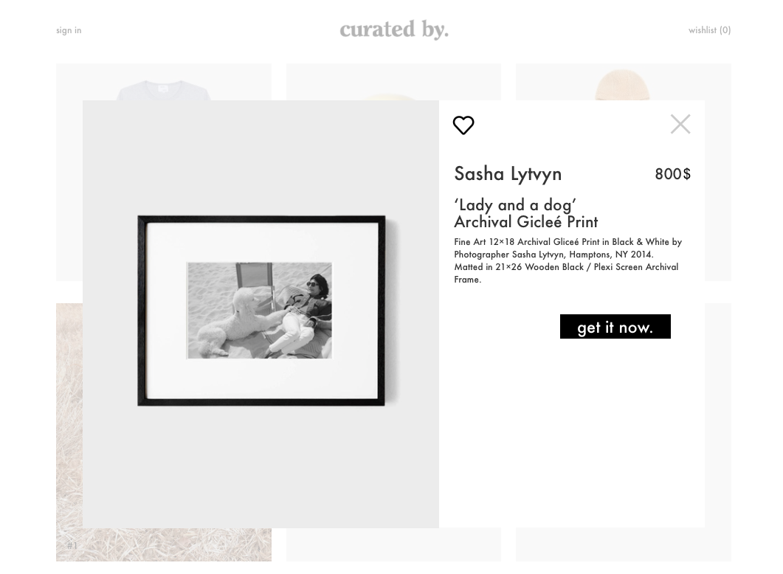Open the dry grass image tile
Screen dimensions: 783x574
point(69,428)
